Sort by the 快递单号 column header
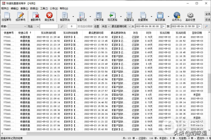This screenshot has width=211, height=140. 9,33
